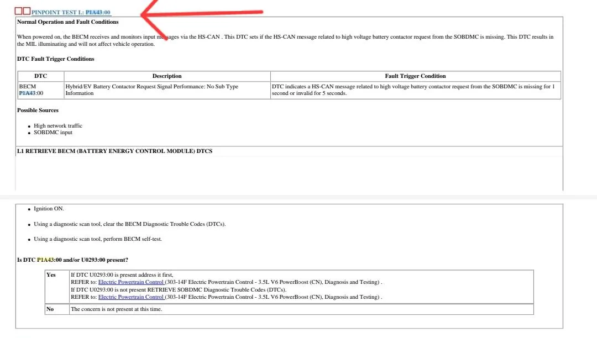597x338 pixels.
Task: Open the PINPOINT TEST L: P1A43:00 link
Action: pyautogui.click(x=71, y=12)
